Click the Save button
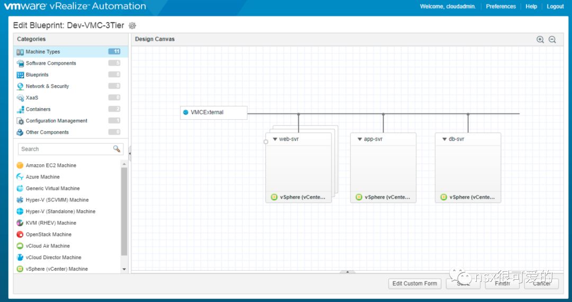This screenshot has width=572, height=302. (x=463, y=283)
